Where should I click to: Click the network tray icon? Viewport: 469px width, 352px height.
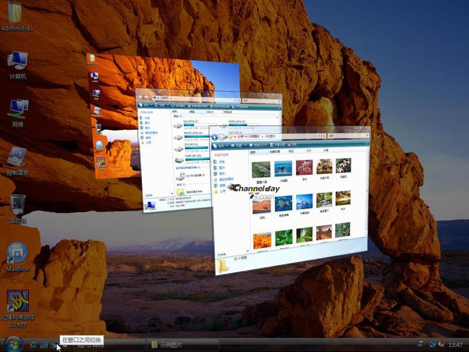[432, 344]
